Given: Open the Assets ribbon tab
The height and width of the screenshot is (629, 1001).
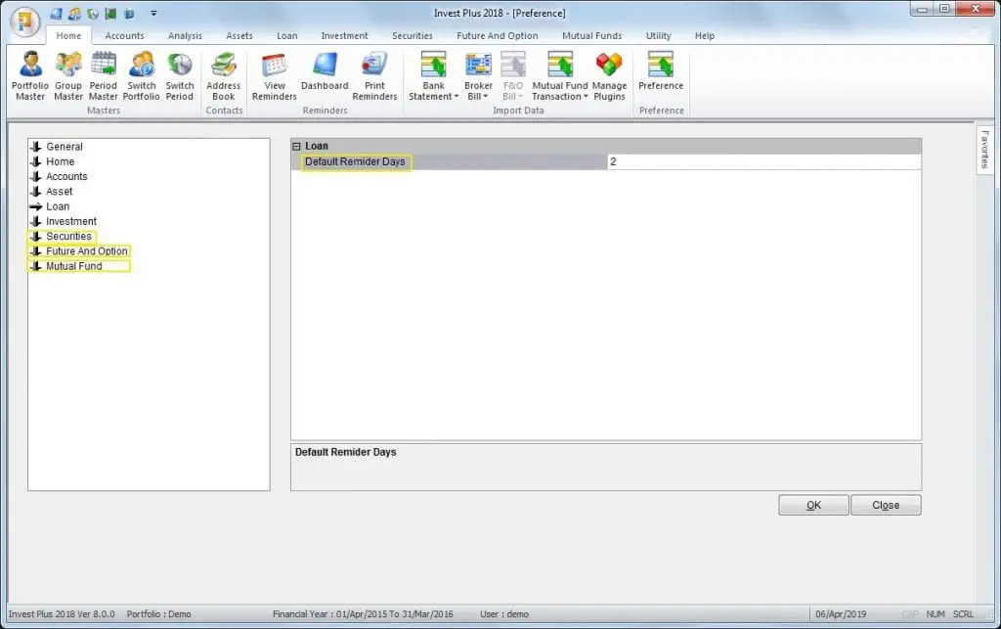Looking at the screenshot, I should click(239, 36).
